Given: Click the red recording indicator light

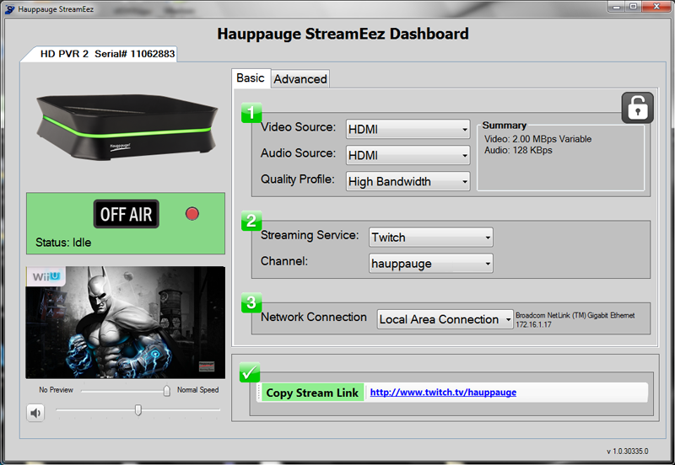Looking at the screenshot, I should [192, 214].
